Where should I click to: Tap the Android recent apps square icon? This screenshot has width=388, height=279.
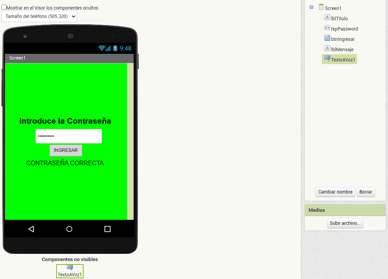point(107,229)
